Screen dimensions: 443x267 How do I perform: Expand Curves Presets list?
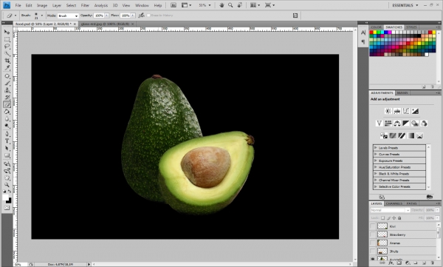376,154
